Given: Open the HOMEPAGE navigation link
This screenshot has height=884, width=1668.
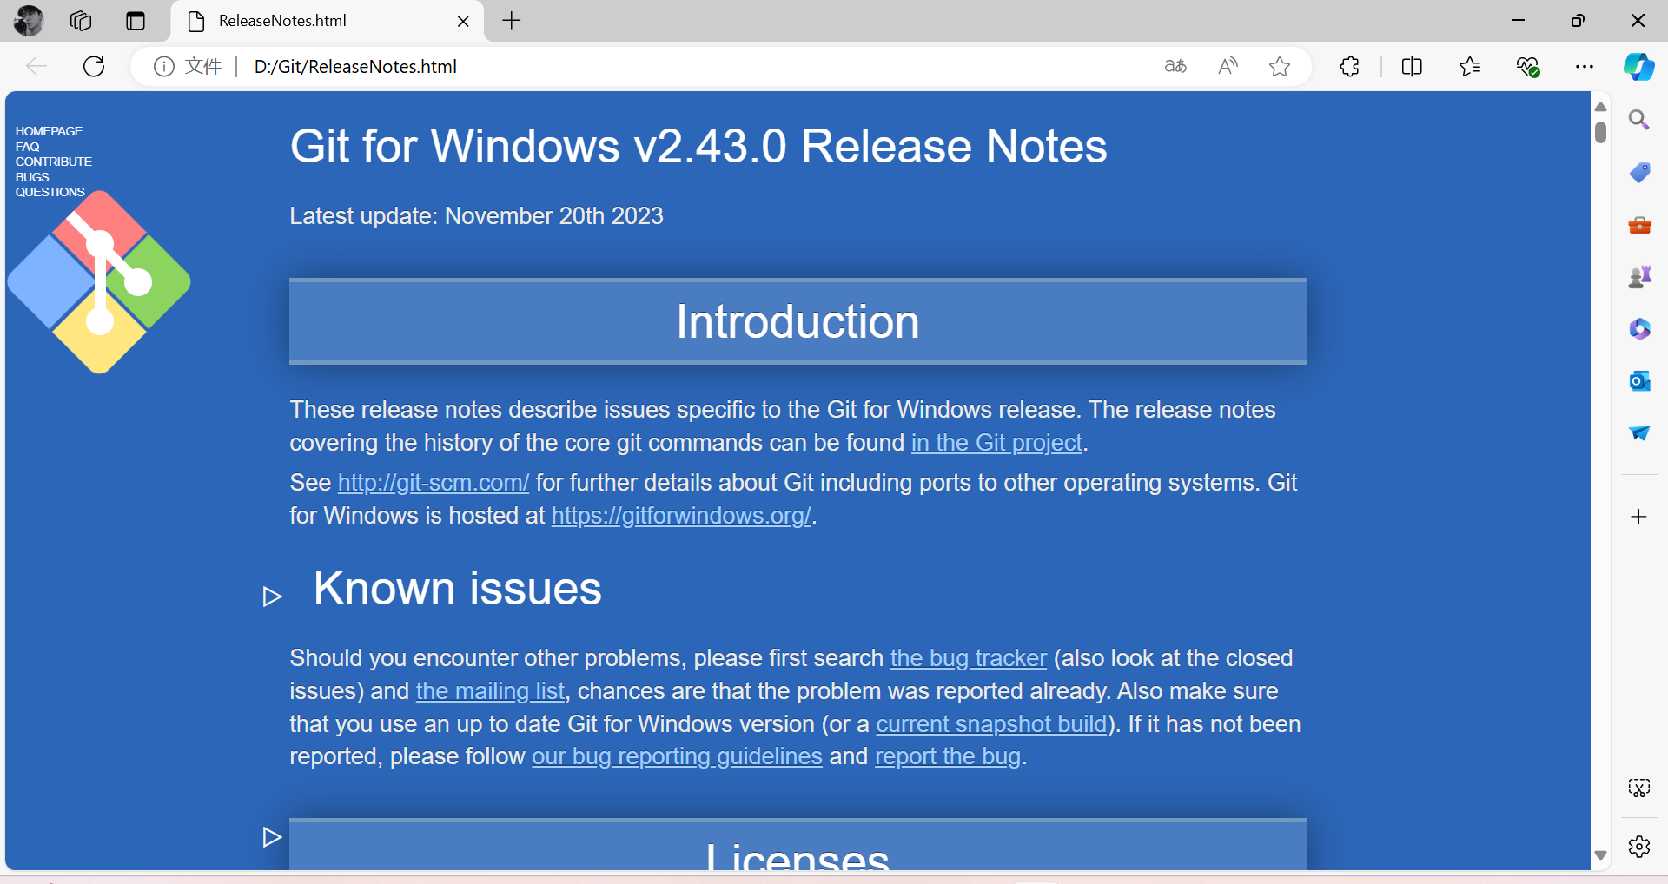Looking at the screenshot, I should [x=49, y=131].
